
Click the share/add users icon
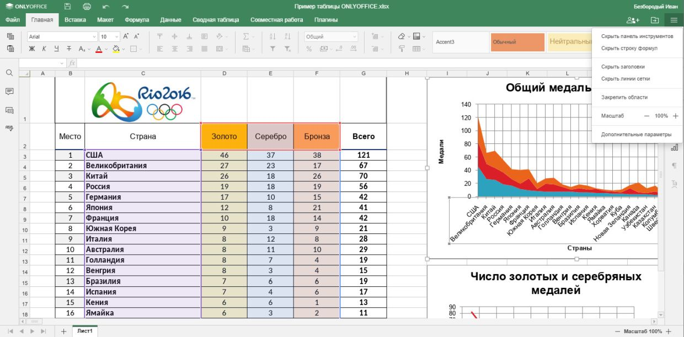pyautogui.click(x=633, y=20)
